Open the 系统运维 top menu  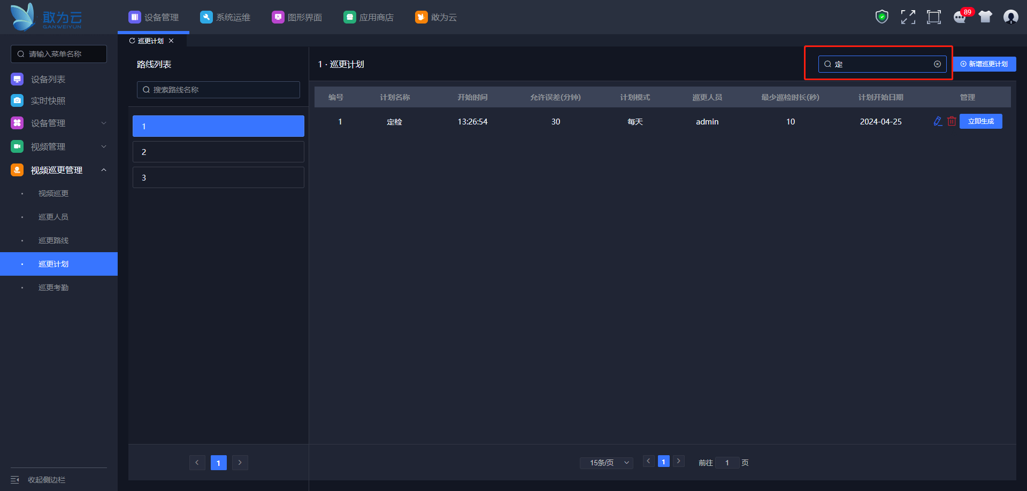click(x=225, y=17)
